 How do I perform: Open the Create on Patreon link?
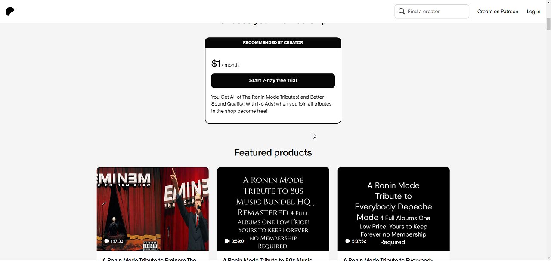click(498, 12)
